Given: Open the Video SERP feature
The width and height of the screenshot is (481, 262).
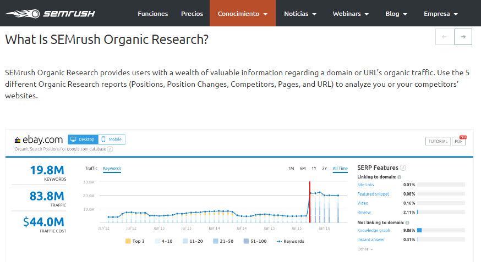Looking at the screenshot, I should [x=363, y=203].
